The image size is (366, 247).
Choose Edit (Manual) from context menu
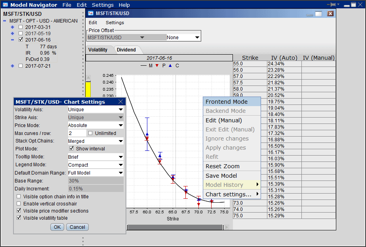click(232, 120)
